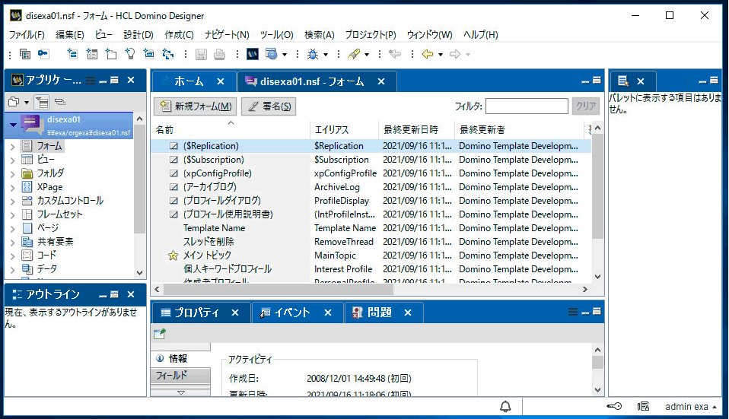
Task: Click the highlighter search icon in the toolbar
Action: 355,54
